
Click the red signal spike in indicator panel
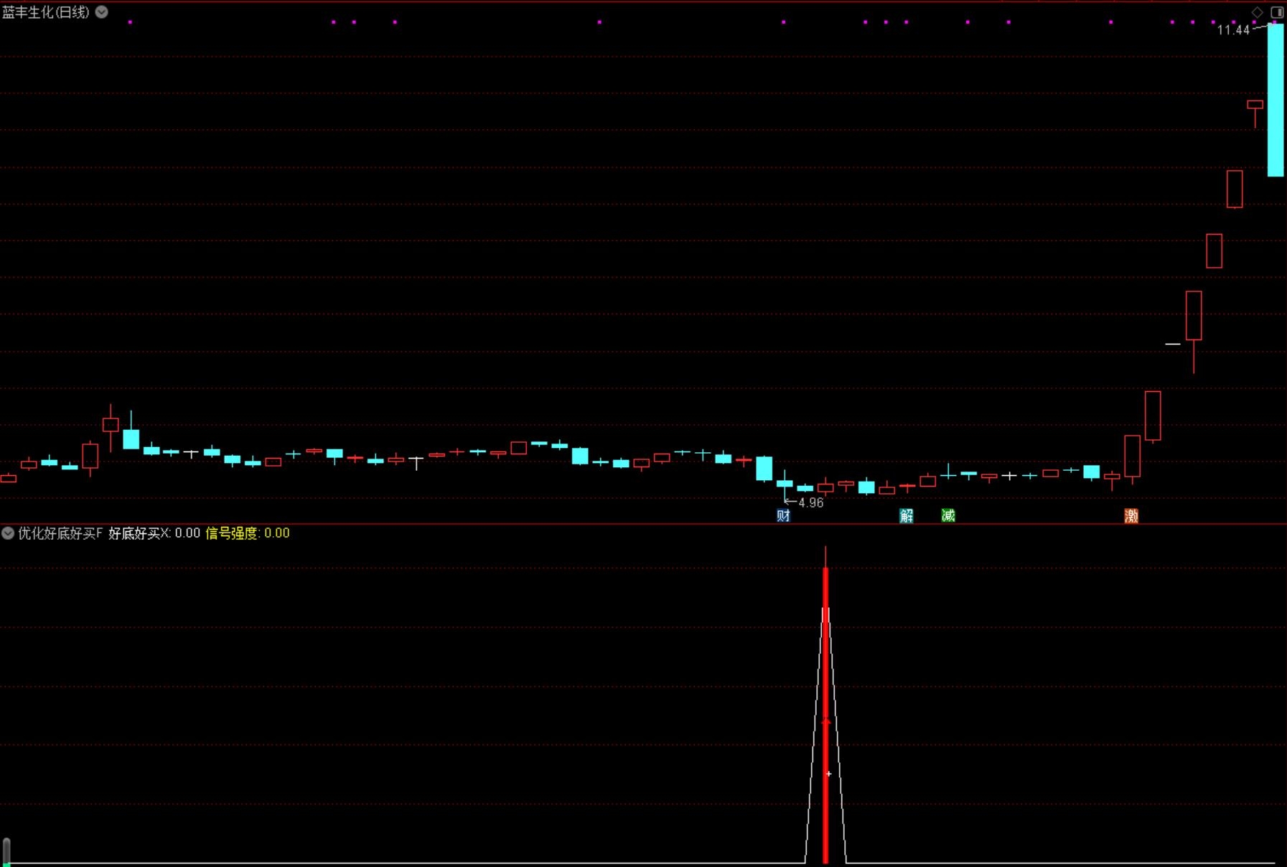[825, 714]
